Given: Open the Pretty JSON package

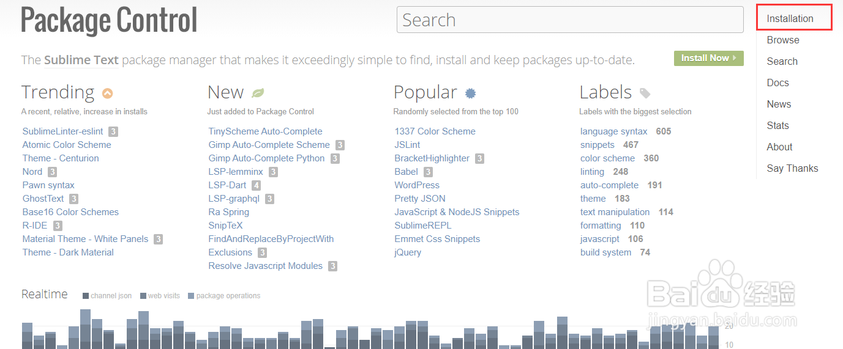Looking at the screenshot, I should 420,199.
